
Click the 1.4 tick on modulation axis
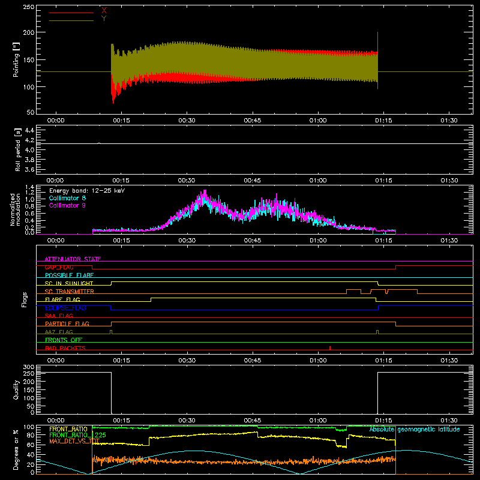29,187
